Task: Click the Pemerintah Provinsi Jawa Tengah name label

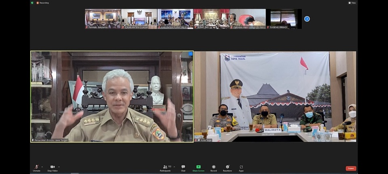Action: tap(50, 140)
